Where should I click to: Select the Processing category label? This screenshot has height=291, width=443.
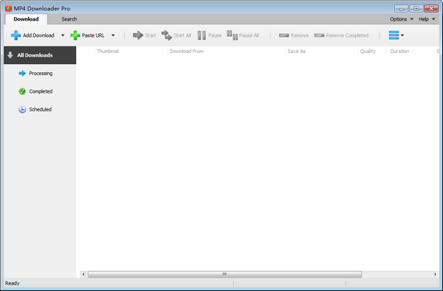pos(41,74)
